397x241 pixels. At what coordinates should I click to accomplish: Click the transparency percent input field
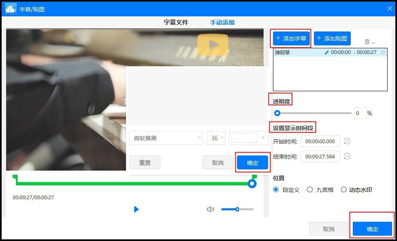pyautogui.click(x=361, y=113)
